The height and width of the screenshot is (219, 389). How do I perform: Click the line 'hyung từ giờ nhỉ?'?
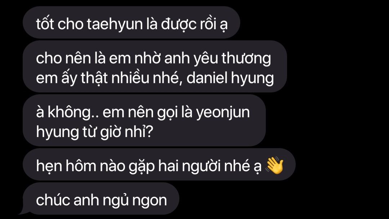pyautogui.click(x=94, y=132)
